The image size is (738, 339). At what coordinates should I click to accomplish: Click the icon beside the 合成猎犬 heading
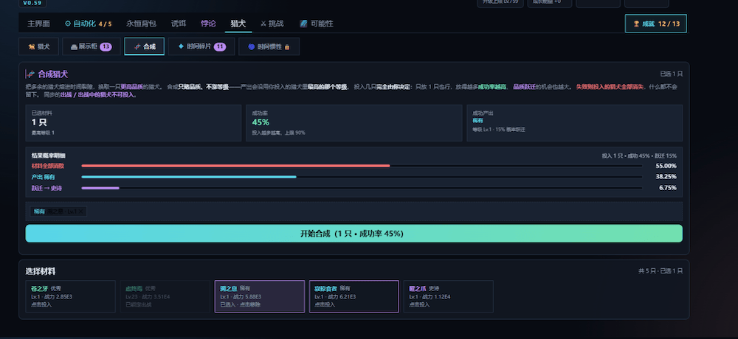[32, 74]
